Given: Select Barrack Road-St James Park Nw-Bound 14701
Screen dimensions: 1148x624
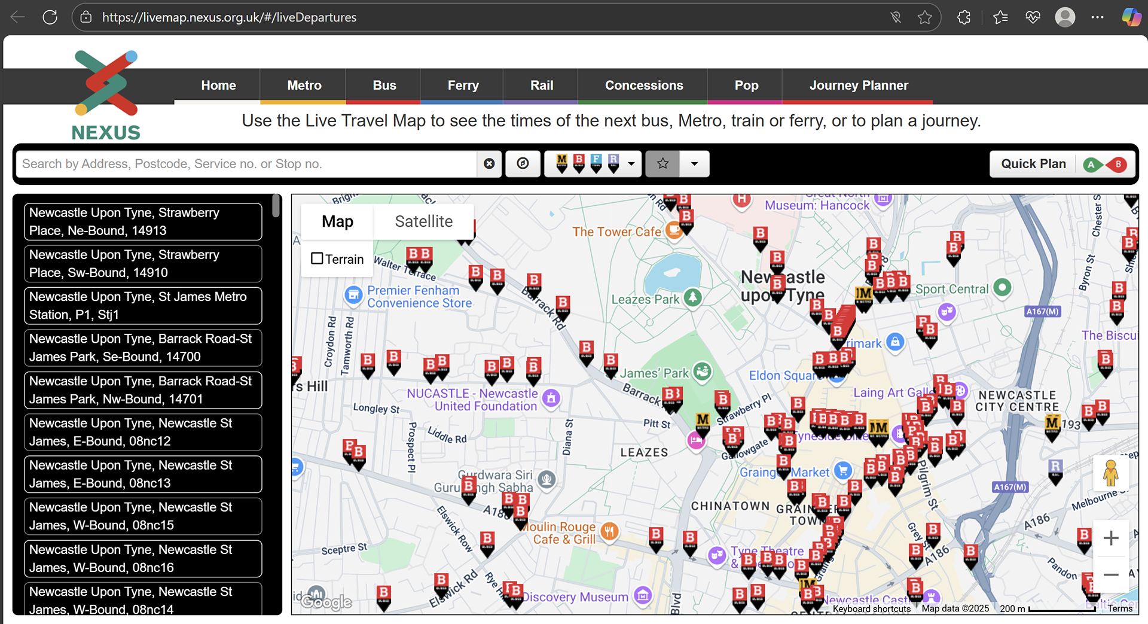Looking at the screenshot, I should tap(143, 390).
